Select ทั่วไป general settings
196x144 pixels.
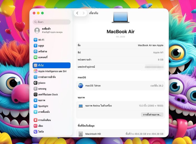[51, 65]
